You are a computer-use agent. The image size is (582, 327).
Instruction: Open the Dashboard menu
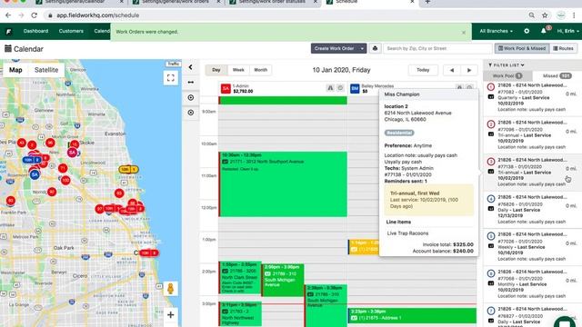click(x=35, y=31)
